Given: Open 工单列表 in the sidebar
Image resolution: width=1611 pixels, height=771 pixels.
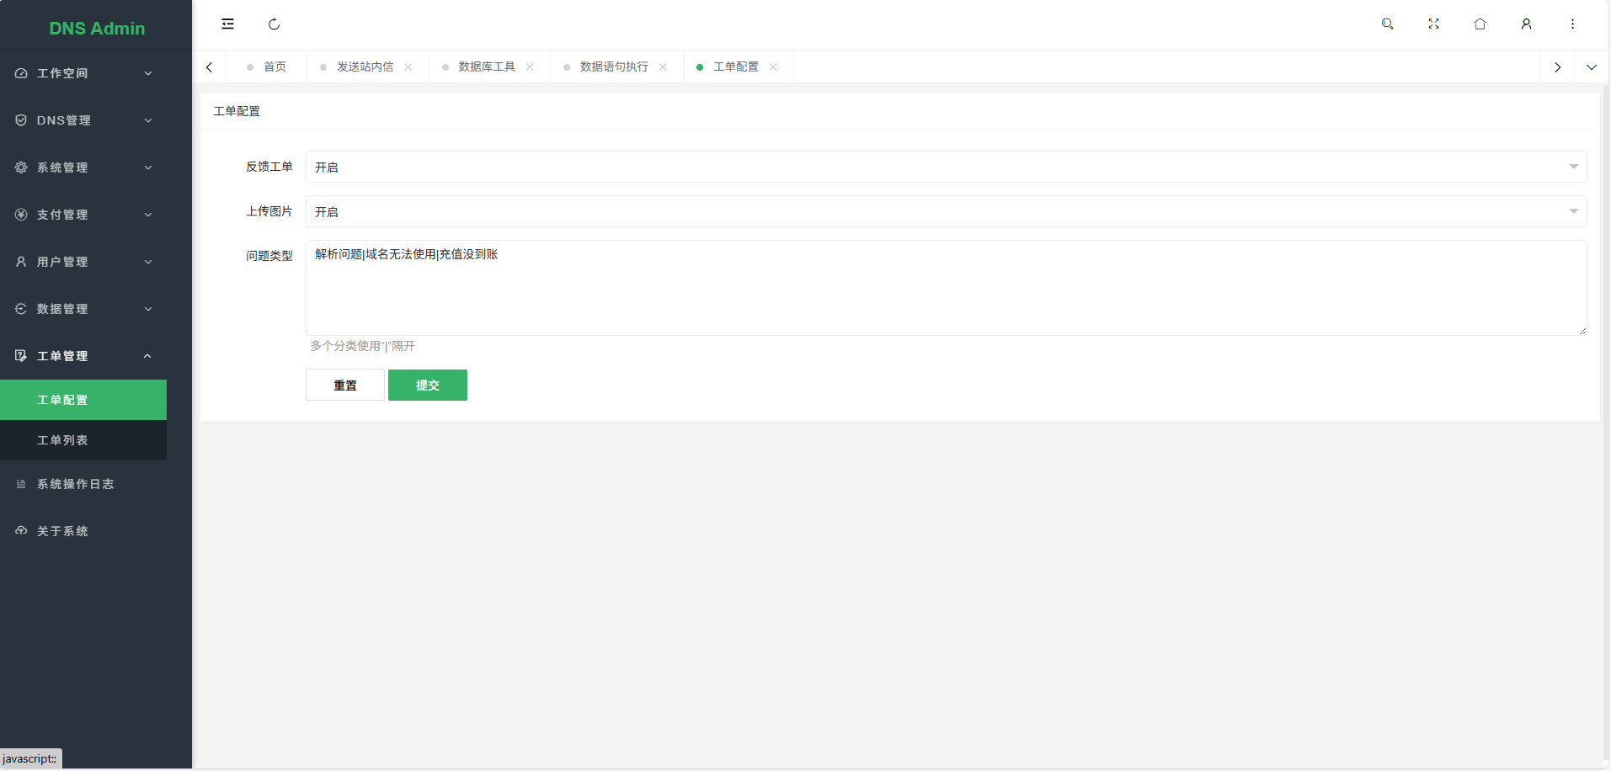Looking at the screenshot, I should pos(63,440).
